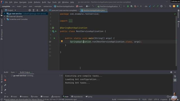
Task: Click Search Everywhere magnifier icon
Action: click(x=170, y=6)
